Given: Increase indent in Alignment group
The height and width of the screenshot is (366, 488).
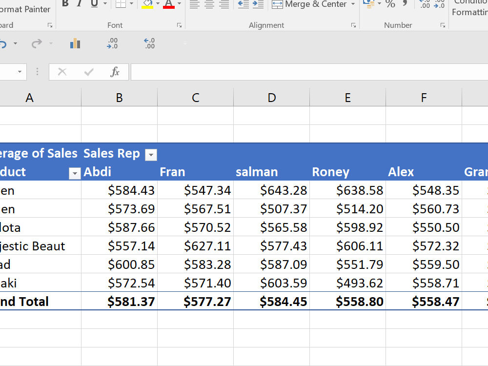Looking at the screenshot, I should click(x=258, y=4).
